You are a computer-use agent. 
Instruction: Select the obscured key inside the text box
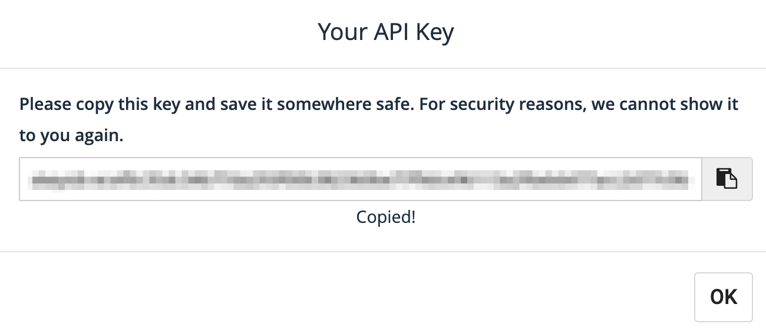(x=359, y=179)
